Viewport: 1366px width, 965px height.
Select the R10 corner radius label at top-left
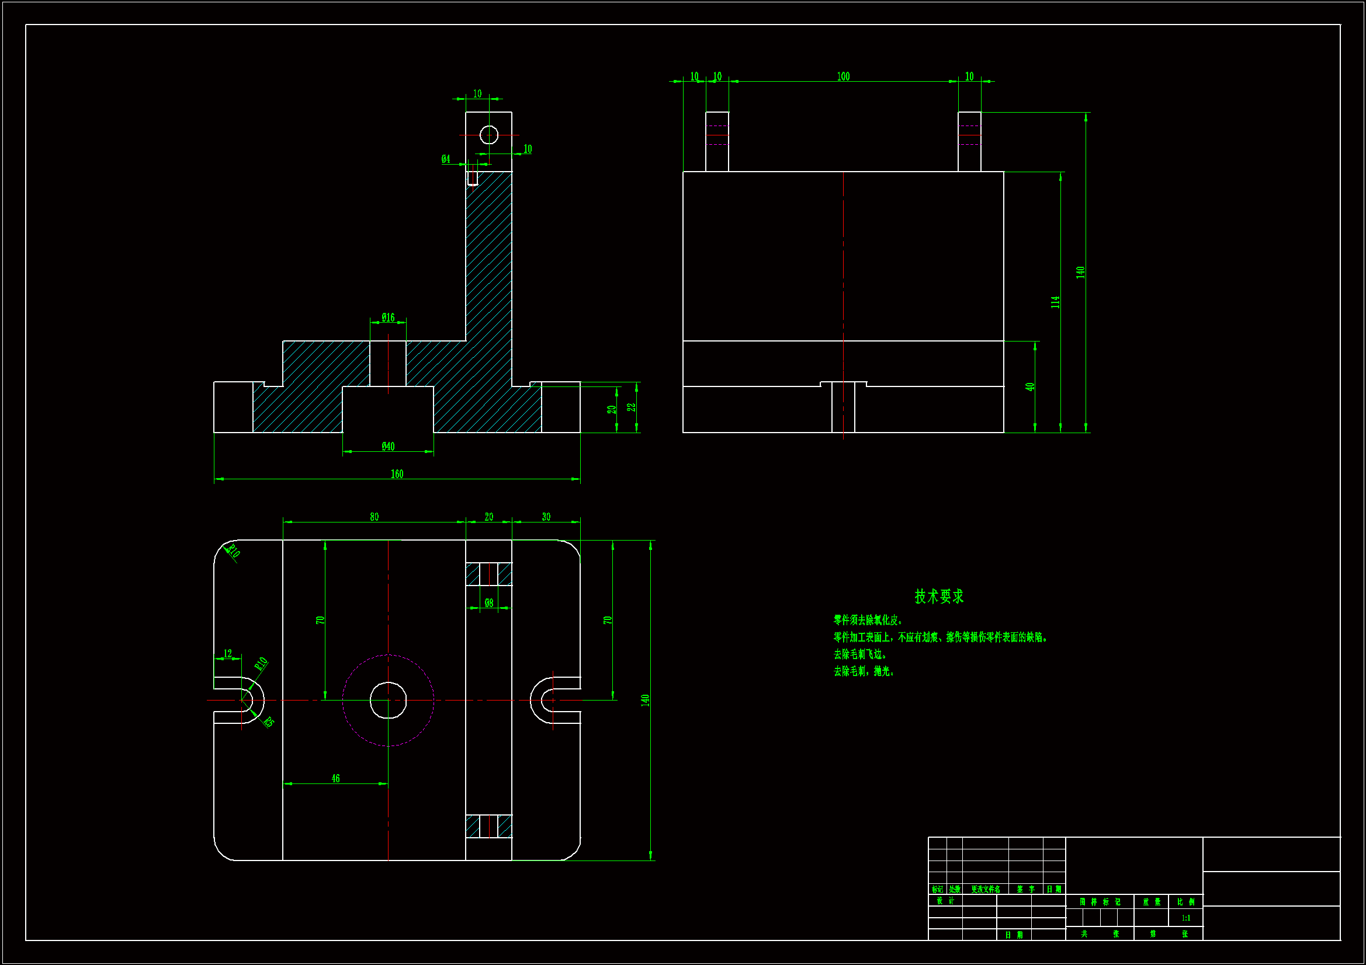234,551
